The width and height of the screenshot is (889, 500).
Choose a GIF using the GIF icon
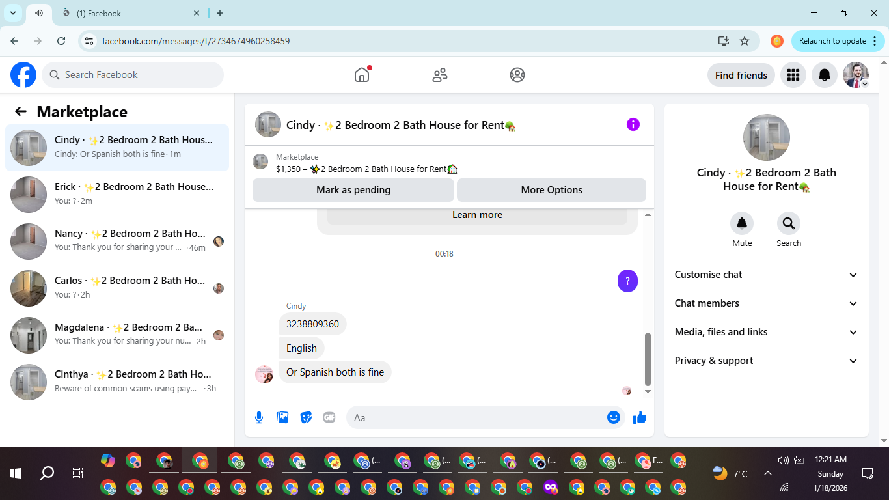click(x=329, y=417)
